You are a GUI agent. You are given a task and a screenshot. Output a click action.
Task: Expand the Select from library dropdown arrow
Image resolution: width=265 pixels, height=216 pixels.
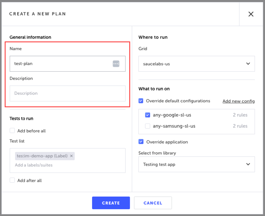click(248, 164)
